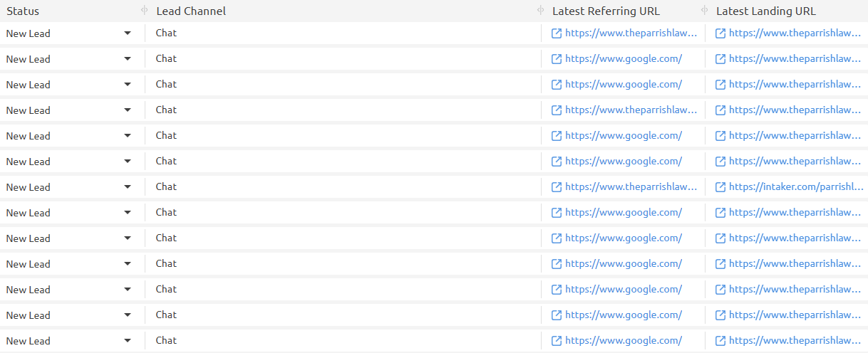Sort by the Status column sort icon
Viewport: 868px width, 353px height.
pyautogui.click(x=144, y=11)
